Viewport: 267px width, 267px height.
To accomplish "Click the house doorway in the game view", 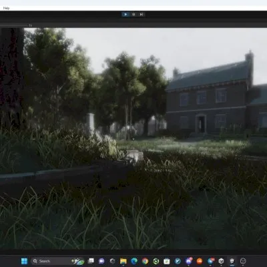I will pyautogui.click(x=201, y=123).
